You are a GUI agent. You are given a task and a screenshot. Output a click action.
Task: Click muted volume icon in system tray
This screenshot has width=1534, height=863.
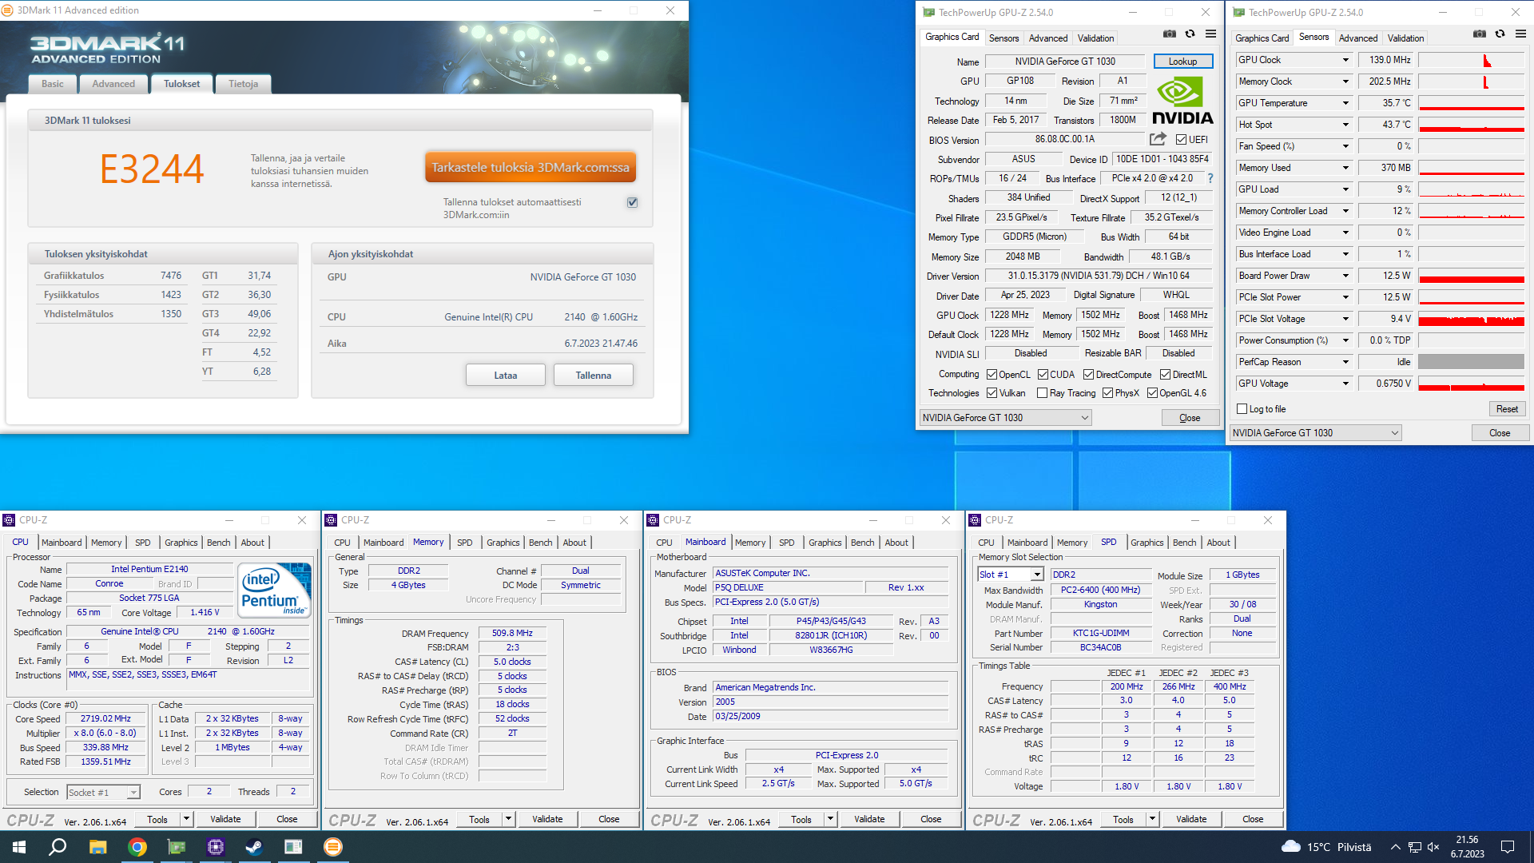[x=1433, y=847]
